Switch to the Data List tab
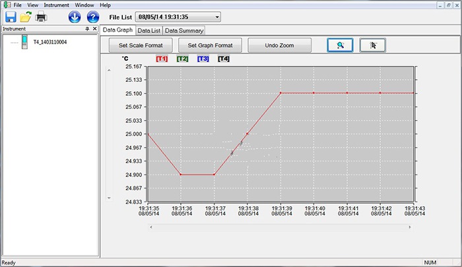This screenshot has height=267, width=462. [148, 30]
